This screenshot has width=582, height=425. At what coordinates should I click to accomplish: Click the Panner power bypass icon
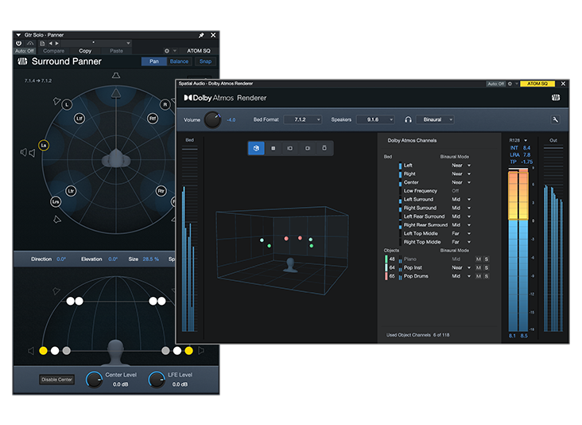pyautogui.click(x=18, y=43)
